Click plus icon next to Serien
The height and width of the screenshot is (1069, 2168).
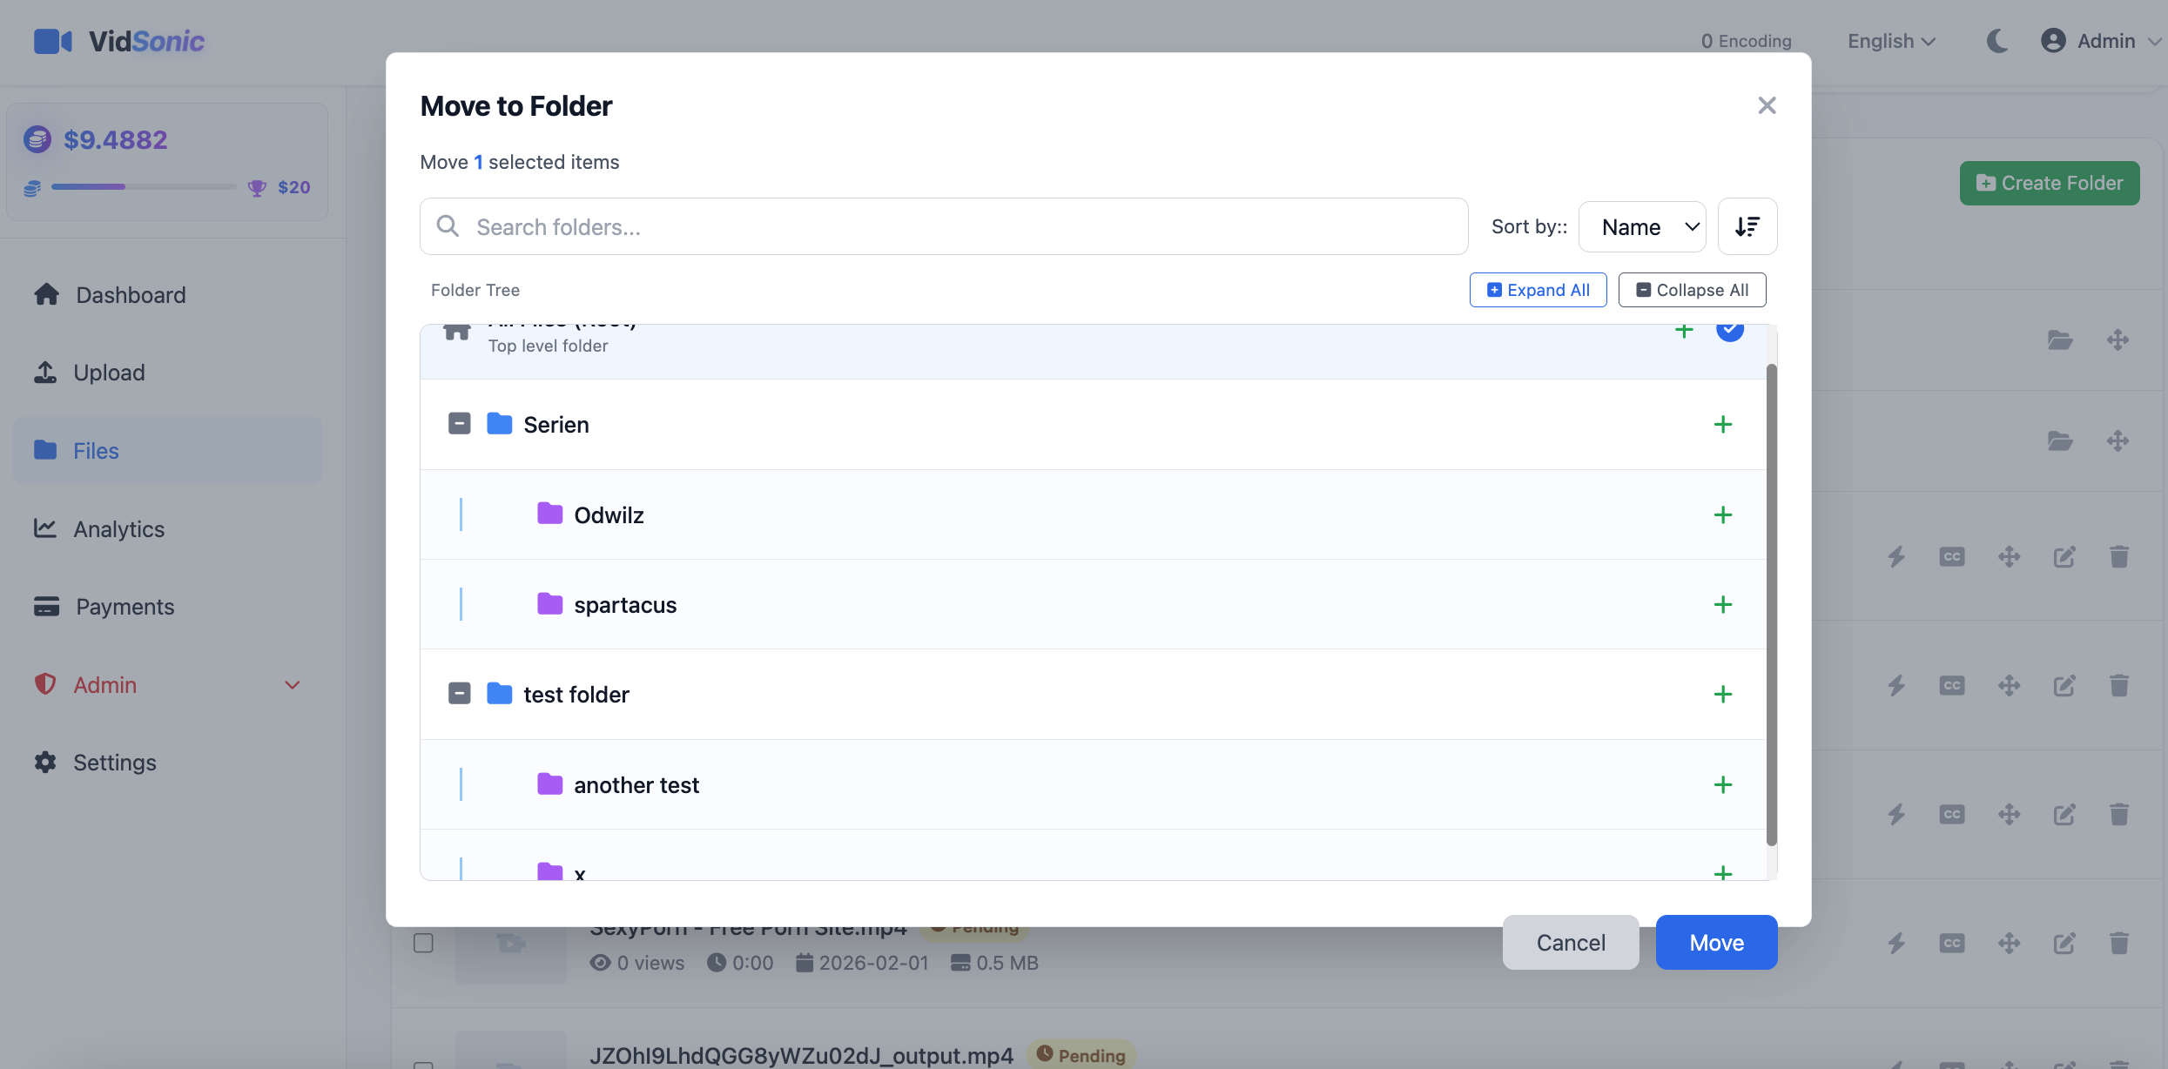point(1722,425)
